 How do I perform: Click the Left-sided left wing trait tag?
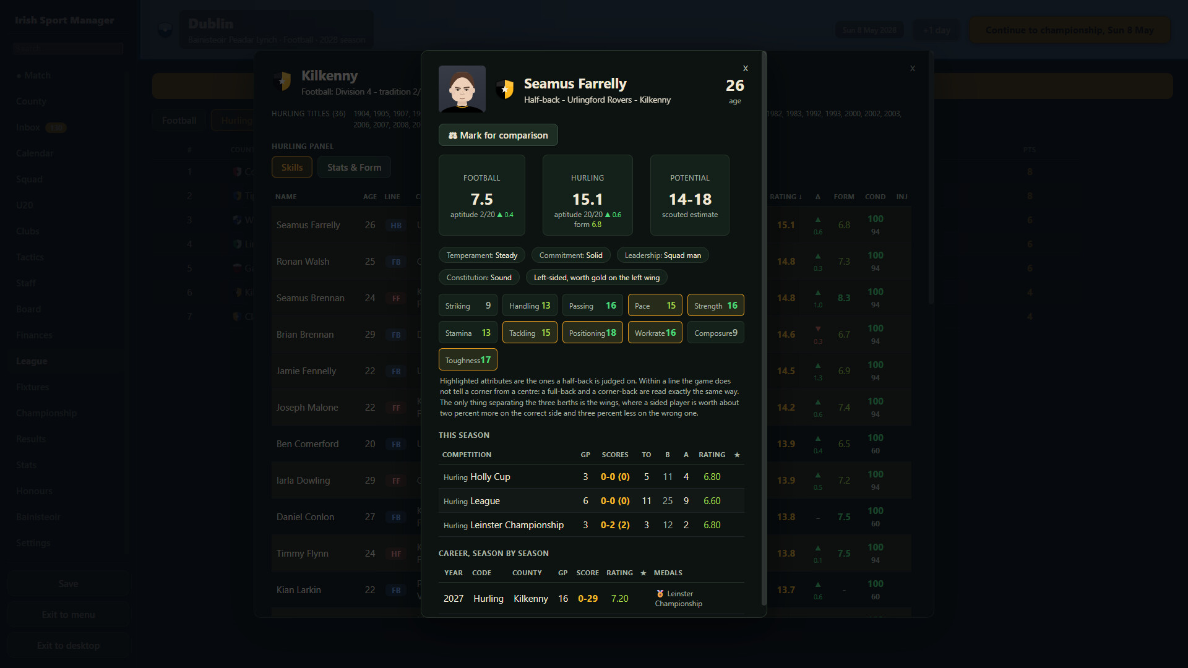click(x=596, y=278)
